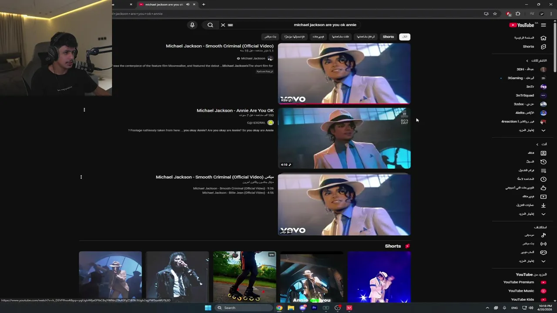Open the 'Annie ... You' captioned Short thumbnail
557x313 pixels.
[x=312, y=276]
